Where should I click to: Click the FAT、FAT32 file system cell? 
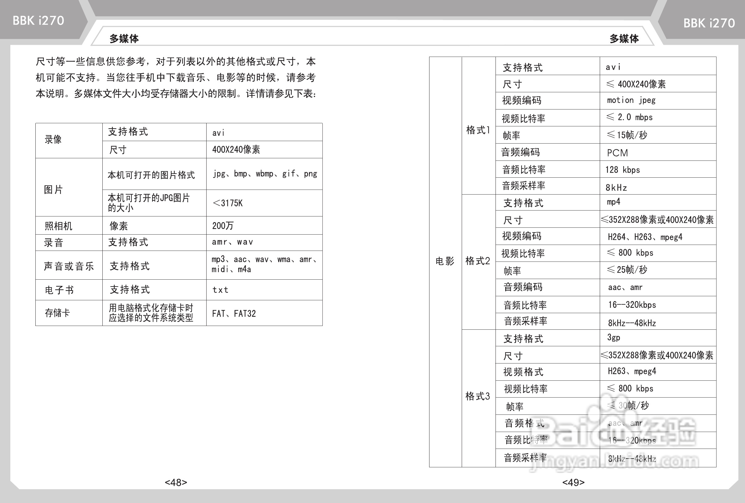234,313
